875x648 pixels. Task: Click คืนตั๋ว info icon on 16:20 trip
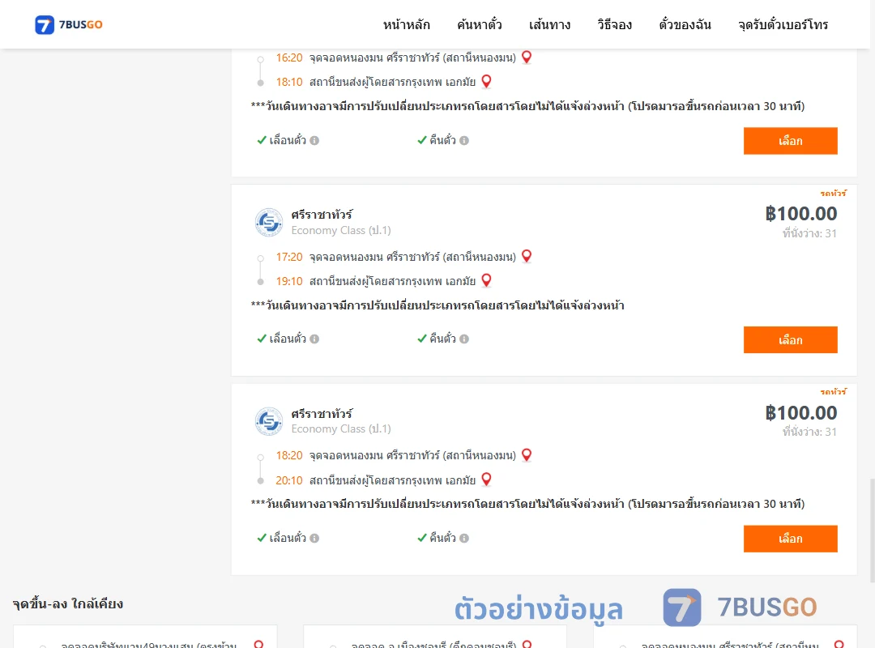[464, 141]
